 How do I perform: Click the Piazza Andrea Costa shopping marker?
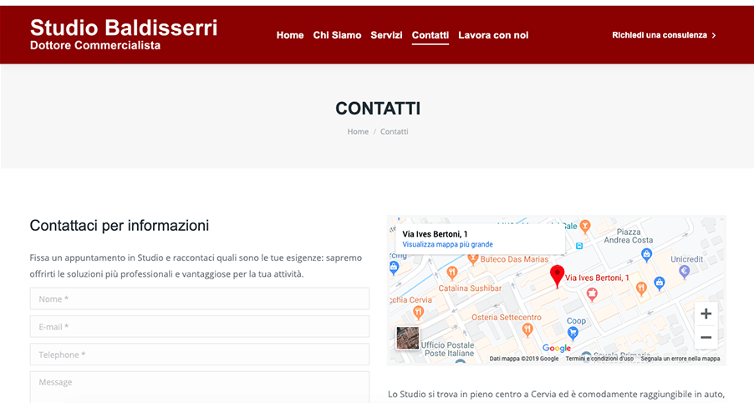tap(647, 254)
